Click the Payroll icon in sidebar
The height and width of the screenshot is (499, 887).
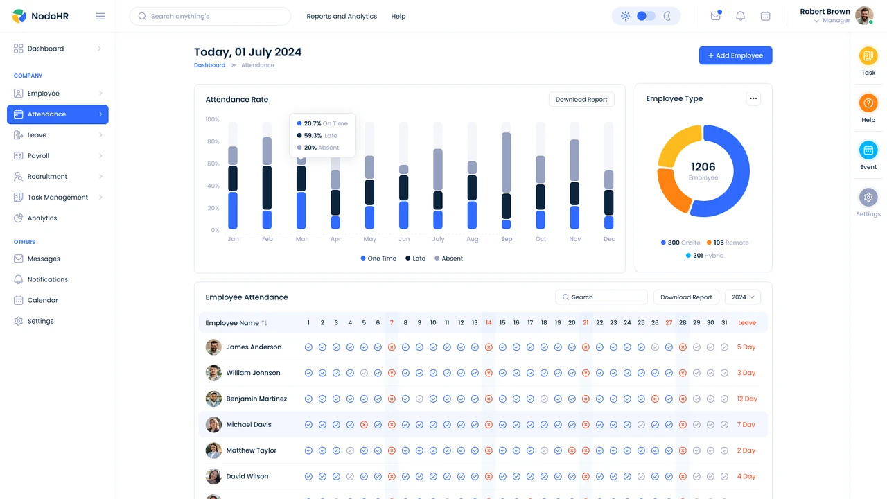[x=19, y=156]
